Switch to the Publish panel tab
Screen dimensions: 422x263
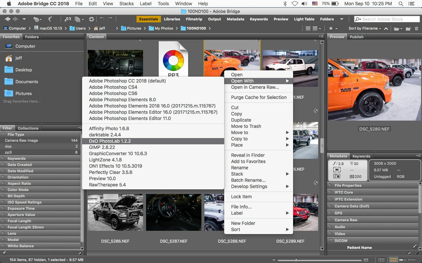click(356, 37)
